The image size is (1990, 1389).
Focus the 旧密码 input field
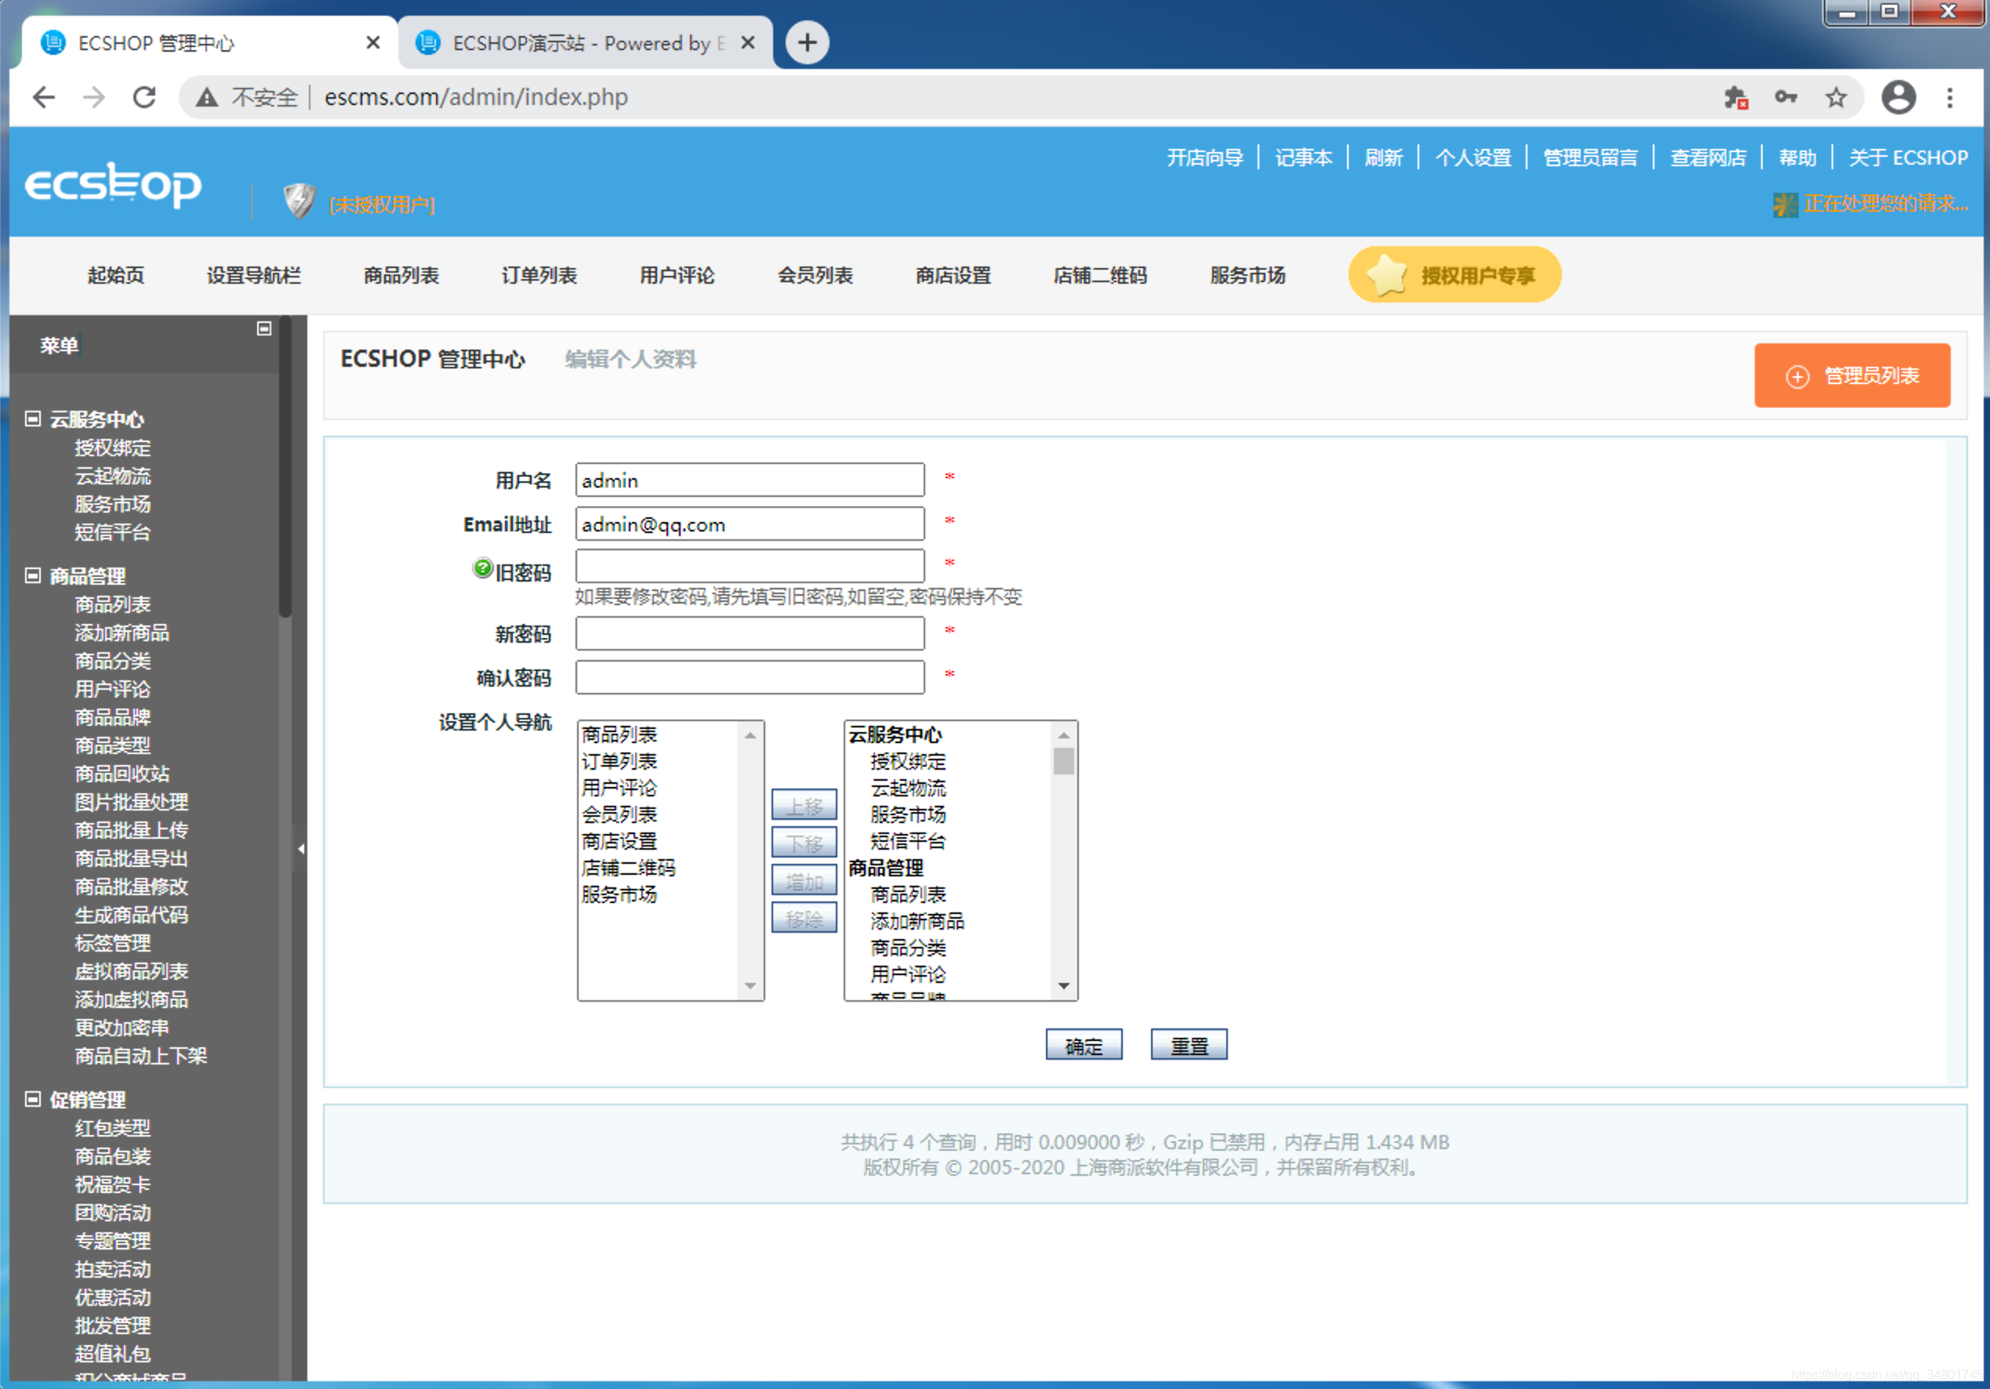point(750,567)
